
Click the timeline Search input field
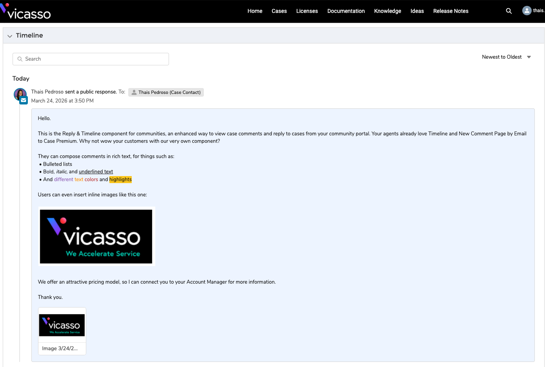point(91,59)
